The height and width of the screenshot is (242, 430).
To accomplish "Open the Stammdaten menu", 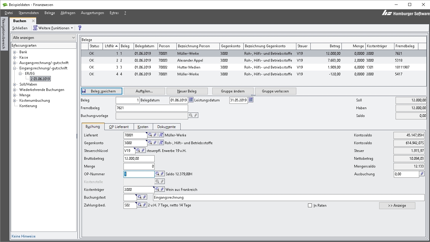I will tap(29, 13).
